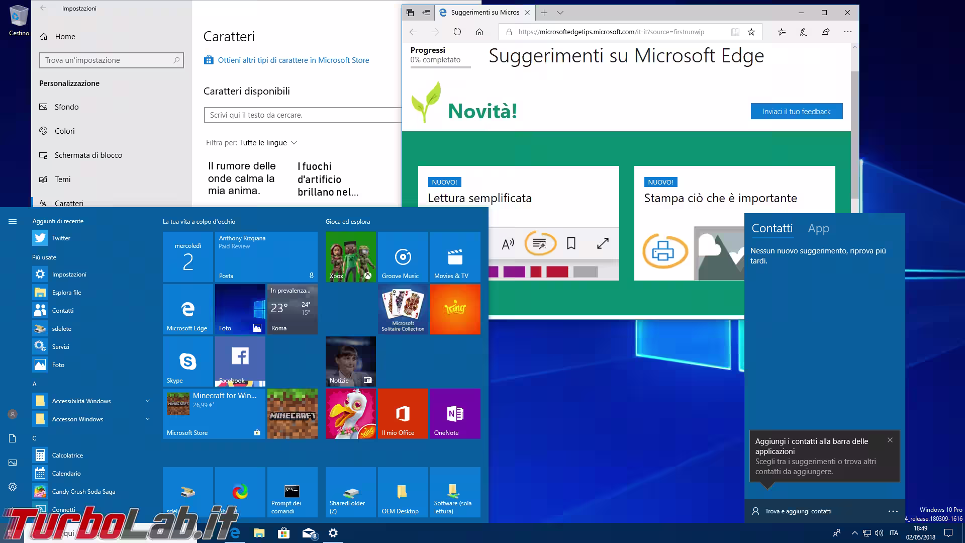The width and height of the screenshot is (965, 543).
Task: Click Inviaci il tuo feedback button
Action: coord(797,112)
